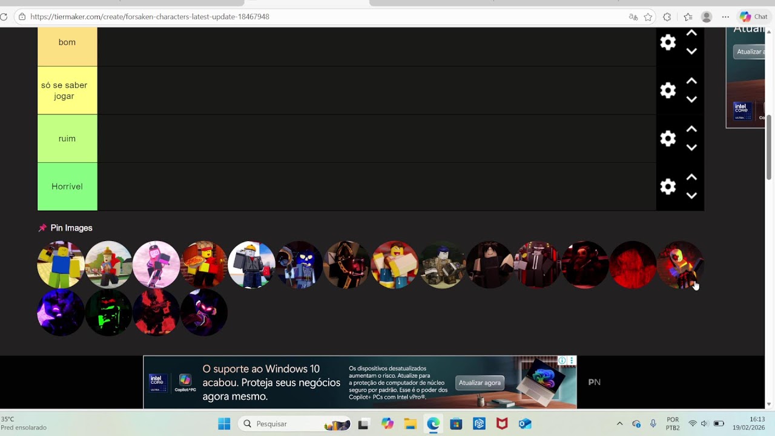Open settings gear for the ruim tier
Image resolution: width=775 pixels, height=436 pixels.
(668, 139)
